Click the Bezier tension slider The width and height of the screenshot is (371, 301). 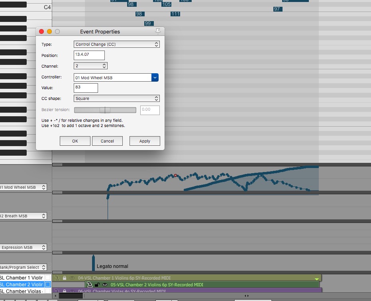pos(105,110)
